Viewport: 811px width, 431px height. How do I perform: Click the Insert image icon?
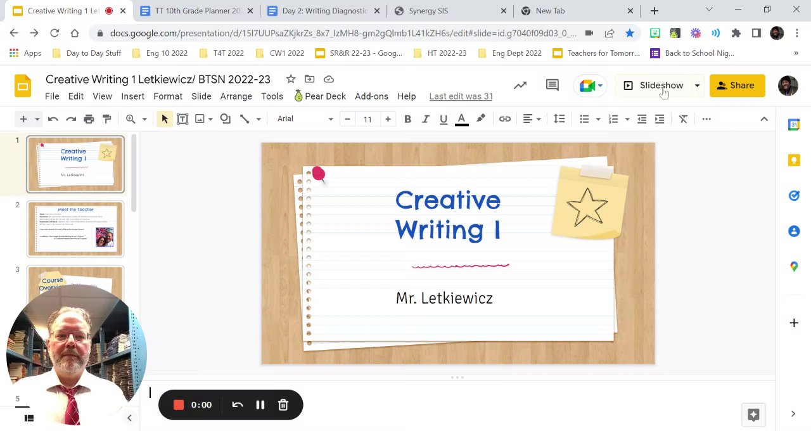[200, 119]
